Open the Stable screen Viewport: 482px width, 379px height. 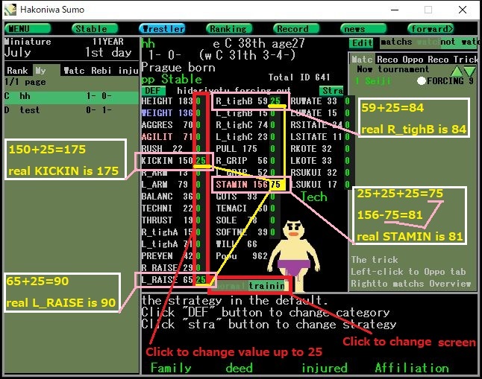coord(90,29)
